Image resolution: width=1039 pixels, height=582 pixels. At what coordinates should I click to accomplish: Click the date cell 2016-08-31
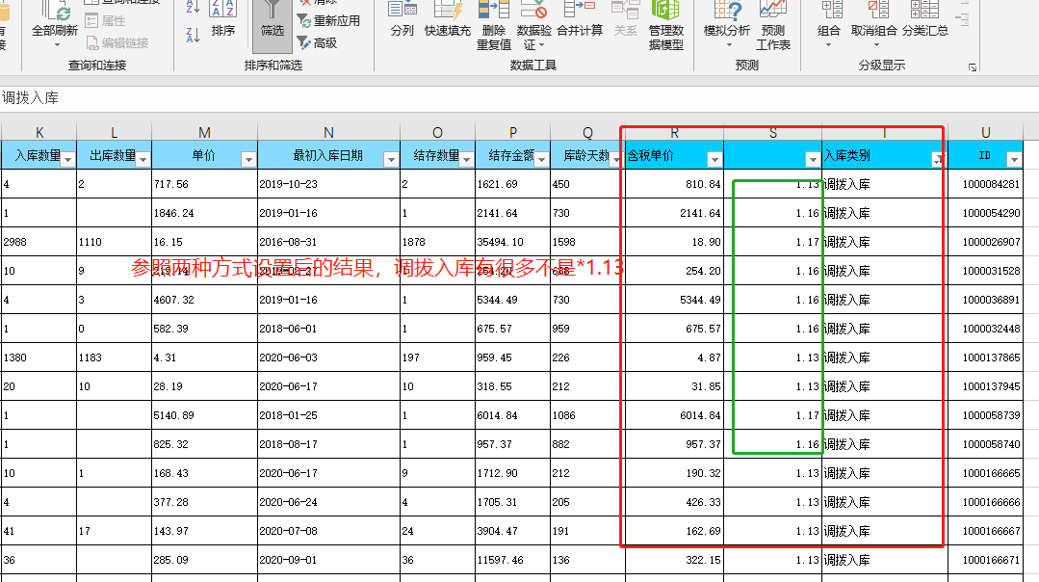click(x=328, y=242)
